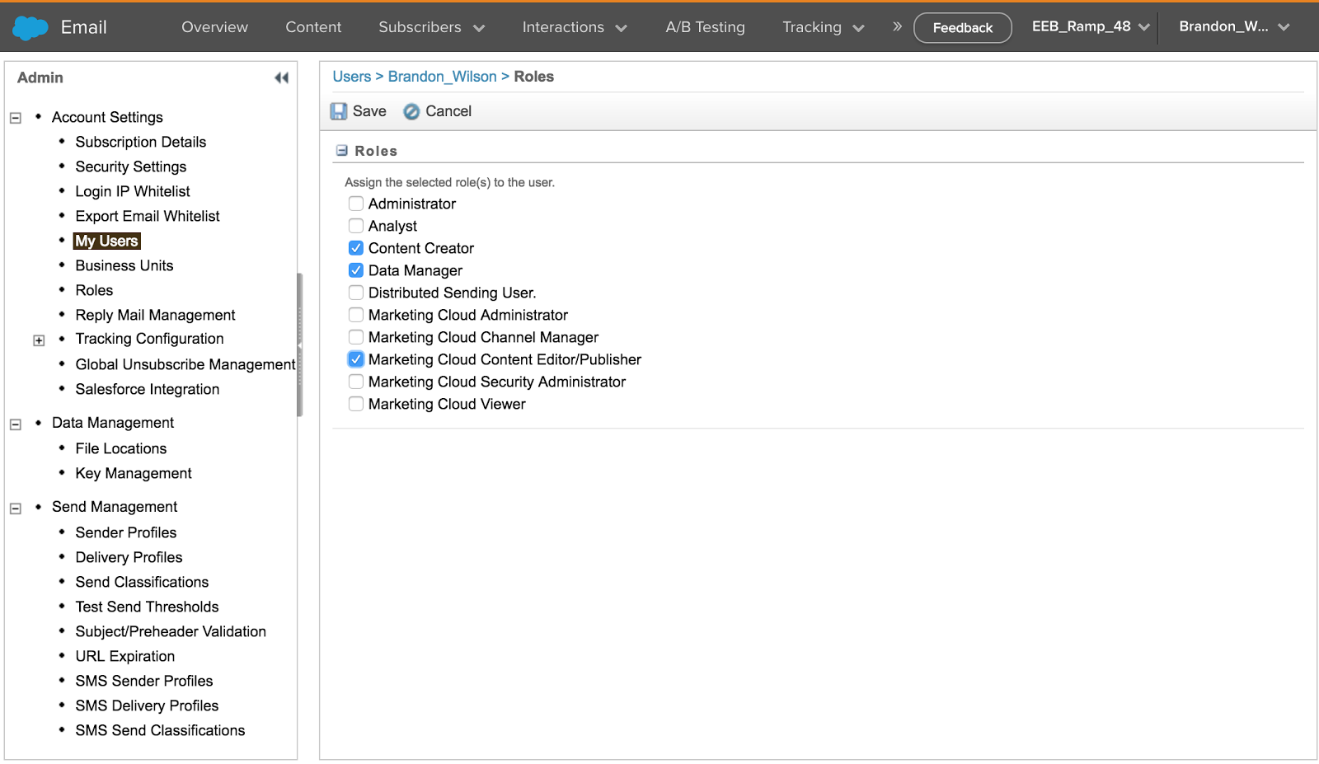Open the Brandon_Wilson breadcrumb link
Viewport: 1319px width, 764px height.
pyautogui.click(x=443, y=77)
